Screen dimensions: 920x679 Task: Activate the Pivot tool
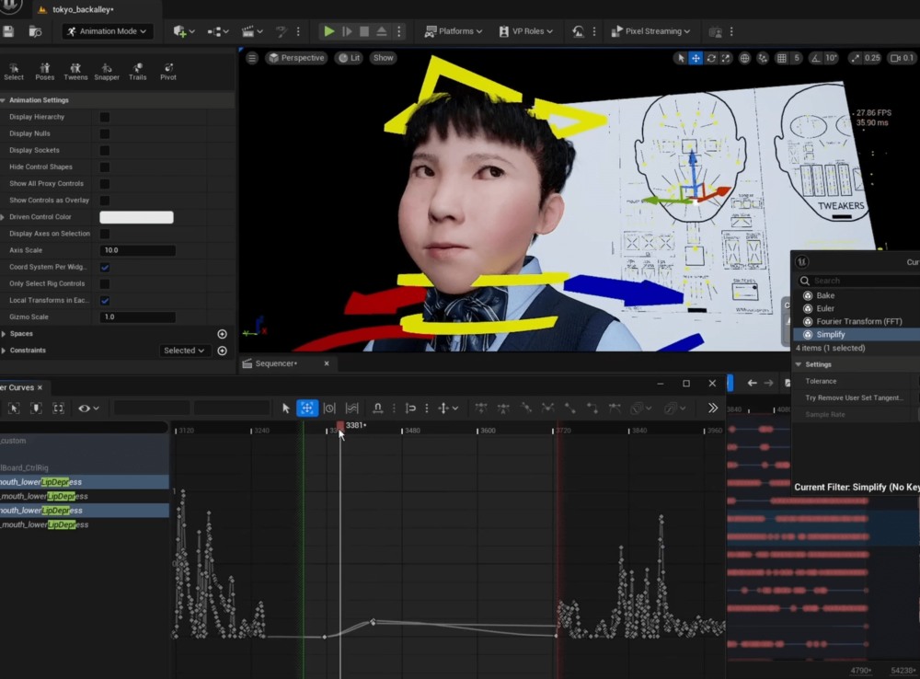[x=168, y=72]
